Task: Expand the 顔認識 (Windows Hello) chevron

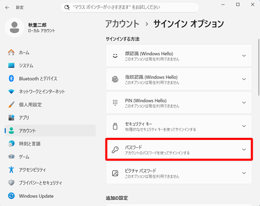Action: pyautogui.click(x=244, y=56)
